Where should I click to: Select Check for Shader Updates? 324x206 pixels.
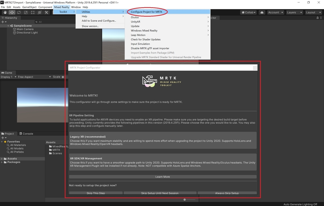pos(167,39)
